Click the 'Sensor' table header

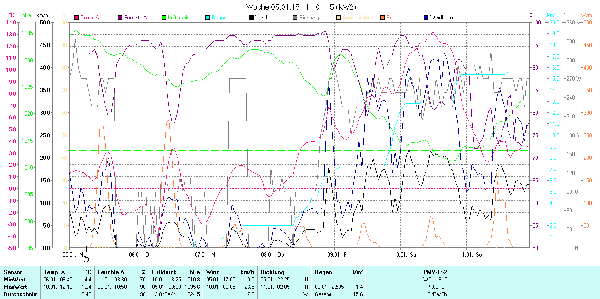pyautogui.click(x=12, y=272)
